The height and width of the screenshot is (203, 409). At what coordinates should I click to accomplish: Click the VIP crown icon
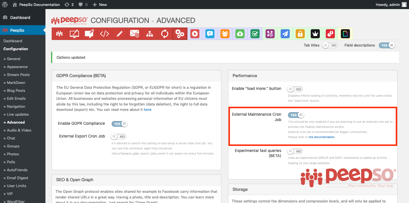click(315, 34)
